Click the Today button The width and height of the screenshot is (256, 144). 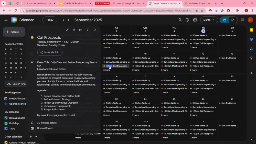(x=50, y=20)
